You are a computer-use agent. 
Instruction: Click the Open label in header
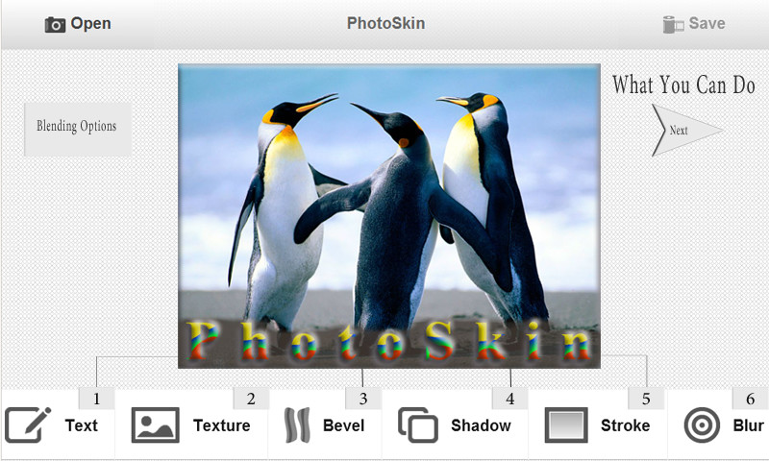click(90, 23)
